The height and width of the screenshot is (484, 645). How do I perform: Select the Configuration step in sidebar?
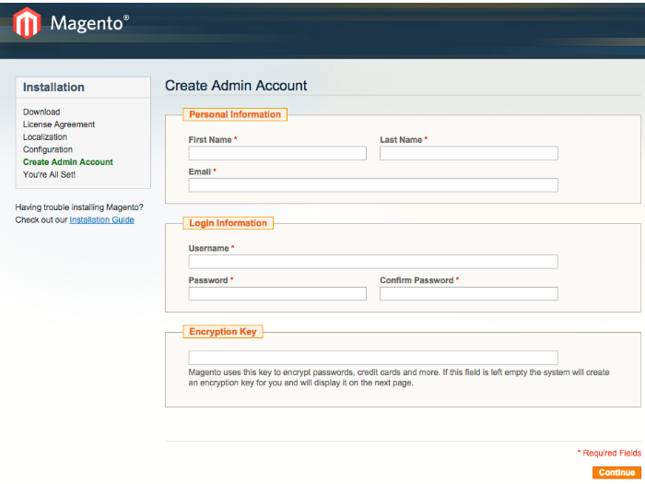[48, 149]
